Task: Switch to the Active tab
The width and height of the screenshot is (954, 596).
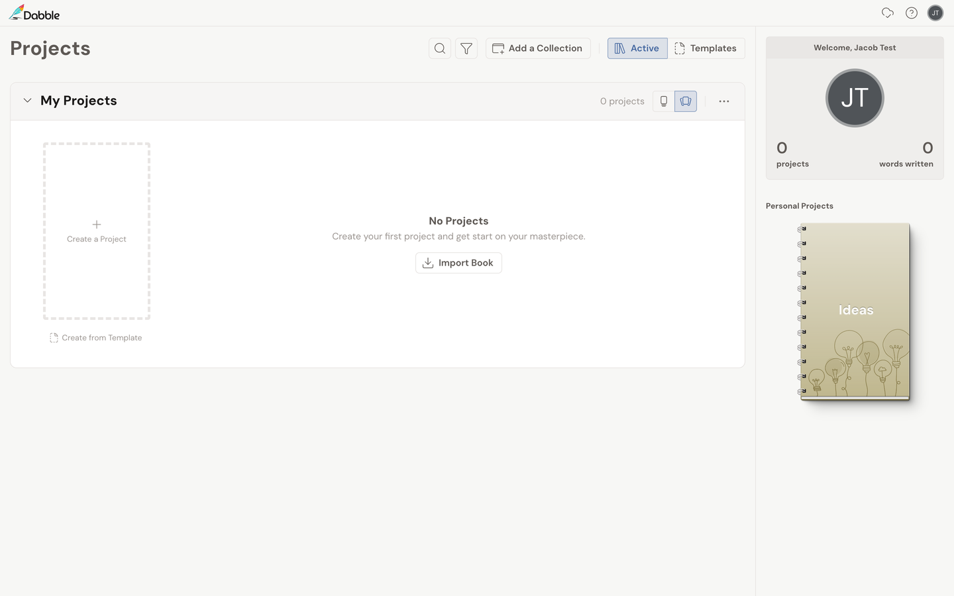Action: (x=637, y=48)
